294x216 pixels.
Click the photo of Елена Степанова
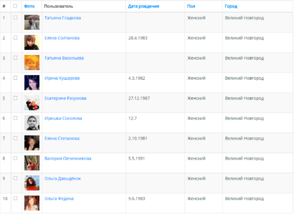coord(32,143)
